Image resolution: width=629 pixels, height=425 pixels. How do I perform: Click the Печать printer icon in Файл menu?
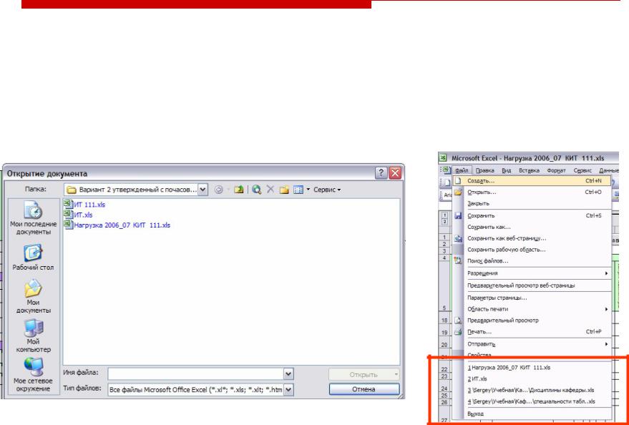pyautogui.click(x=459, y=332)
